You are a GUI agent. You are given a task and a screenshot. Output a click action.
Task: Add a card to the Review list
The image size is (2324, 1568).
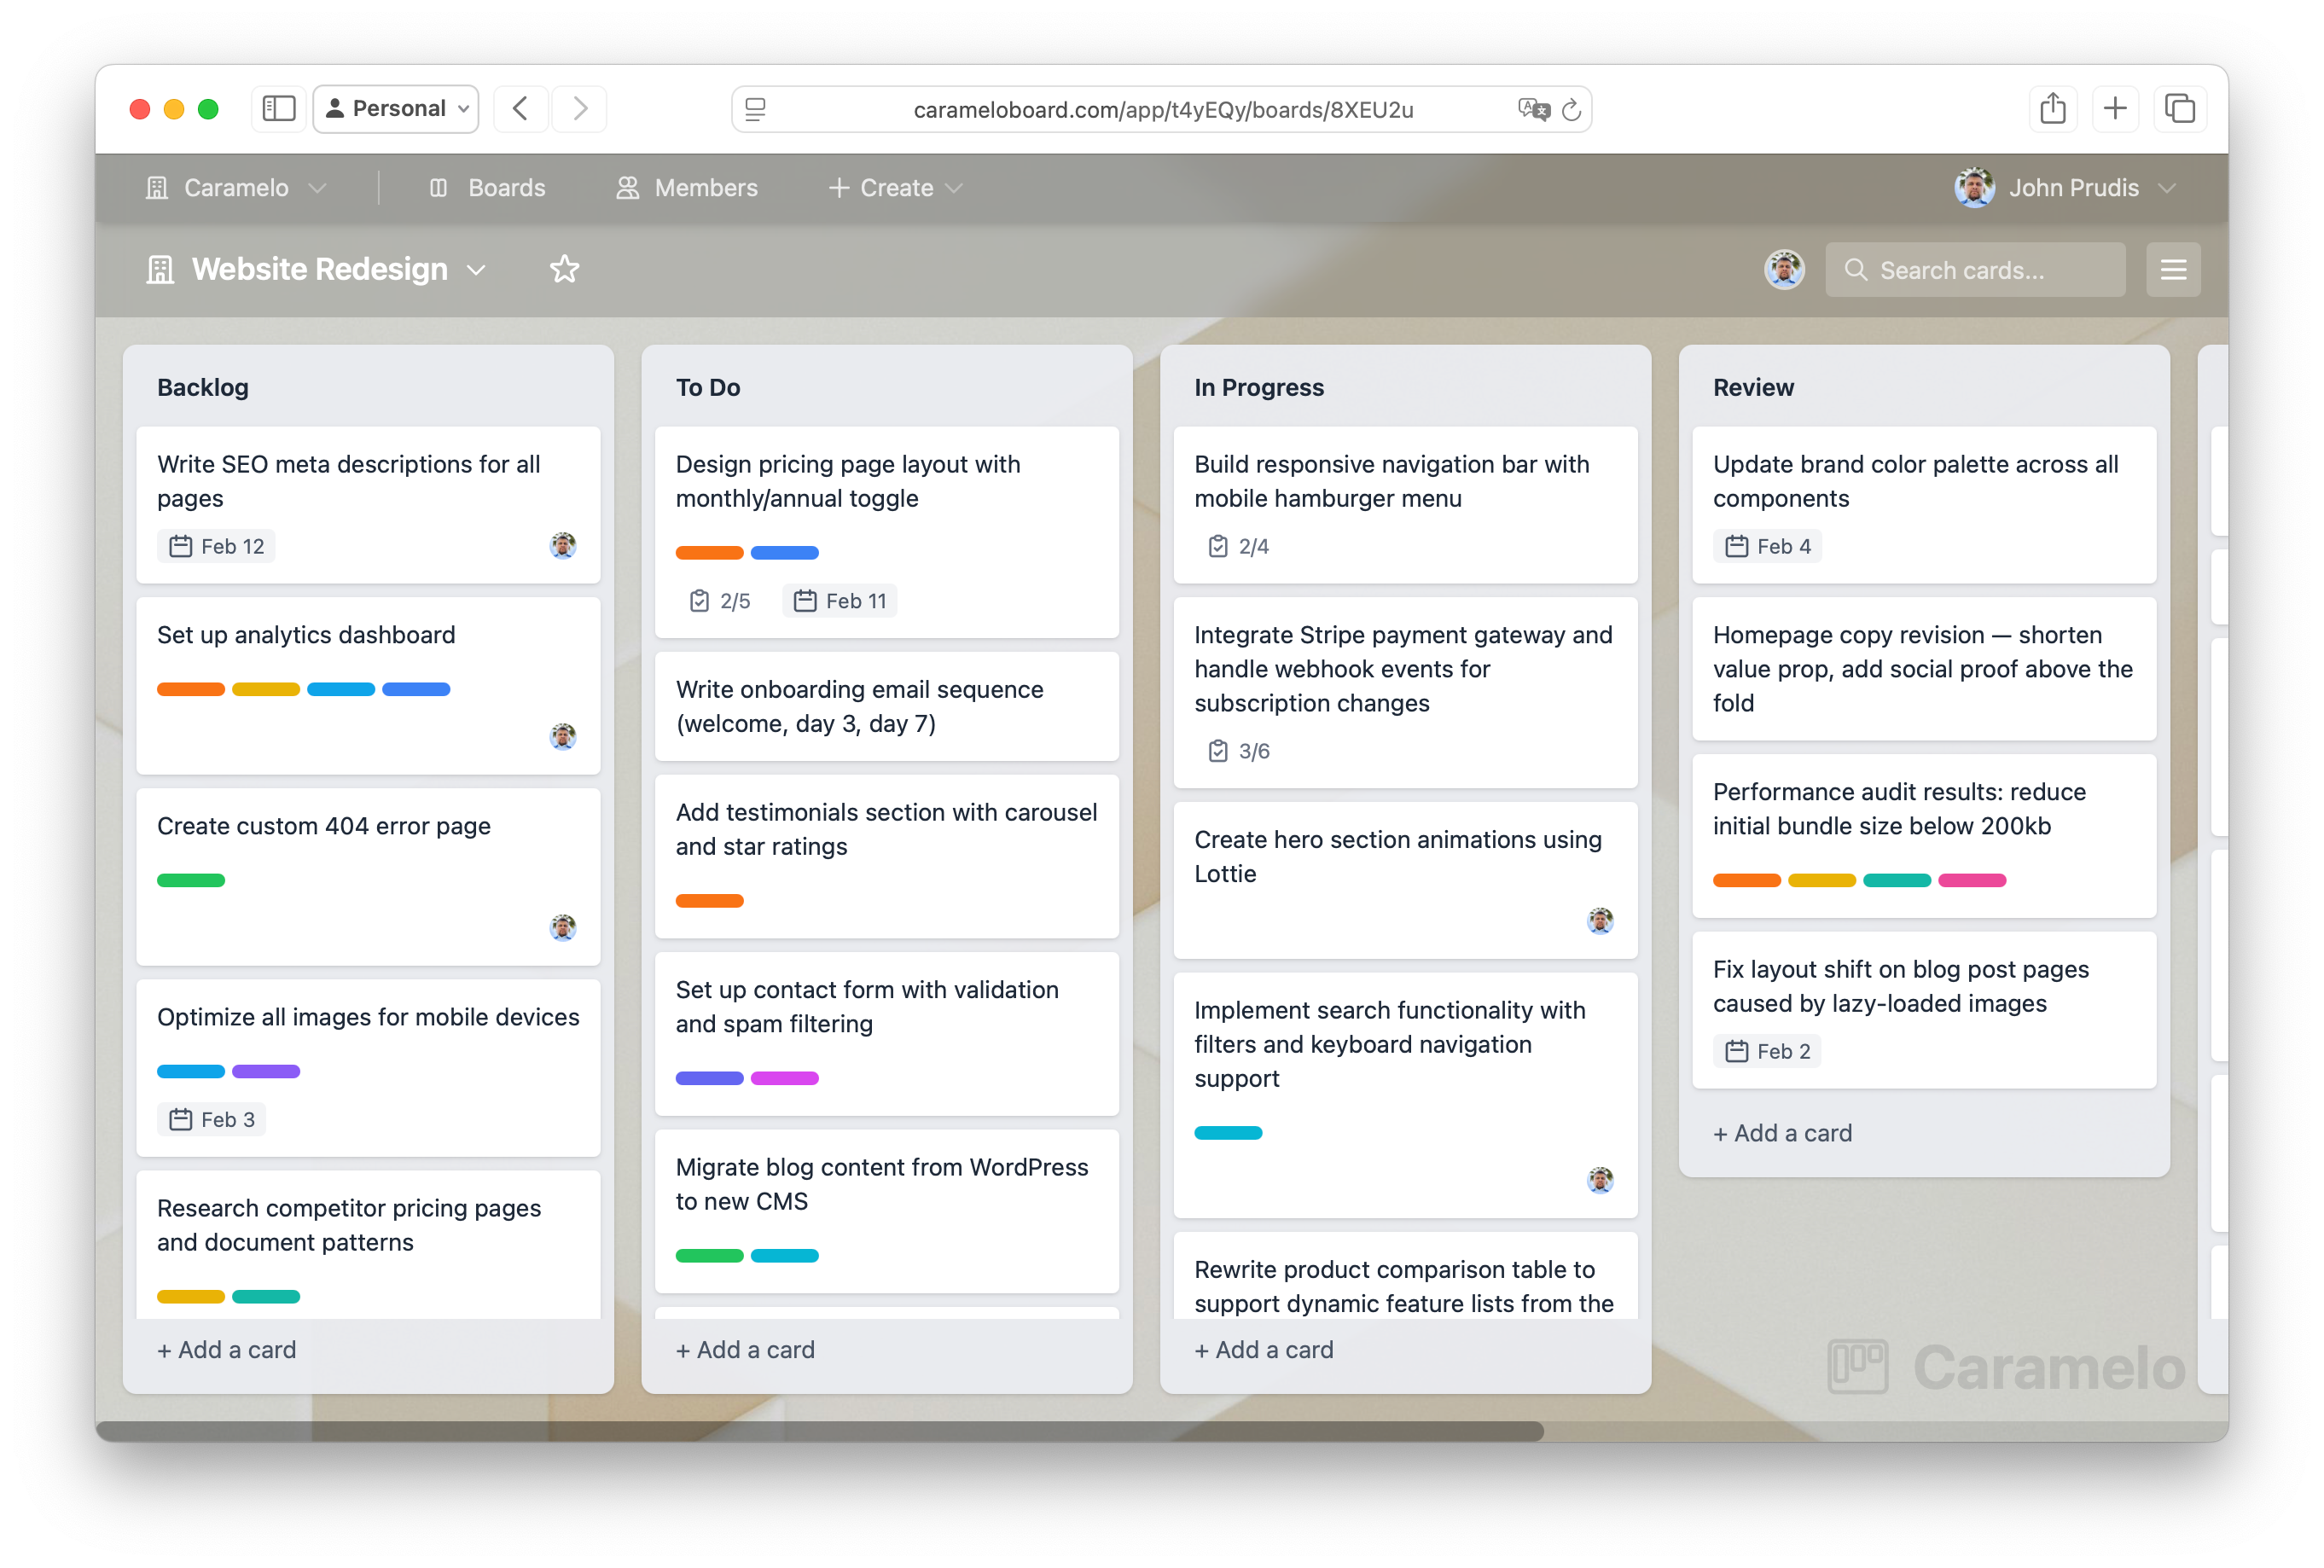[x=1781, y=1133]
